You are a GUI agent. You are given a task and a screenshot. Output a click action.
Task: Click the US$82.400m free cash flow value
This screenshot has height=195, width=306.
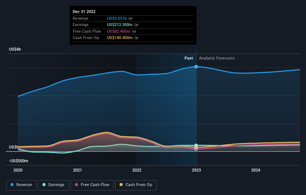click(119, 31)
